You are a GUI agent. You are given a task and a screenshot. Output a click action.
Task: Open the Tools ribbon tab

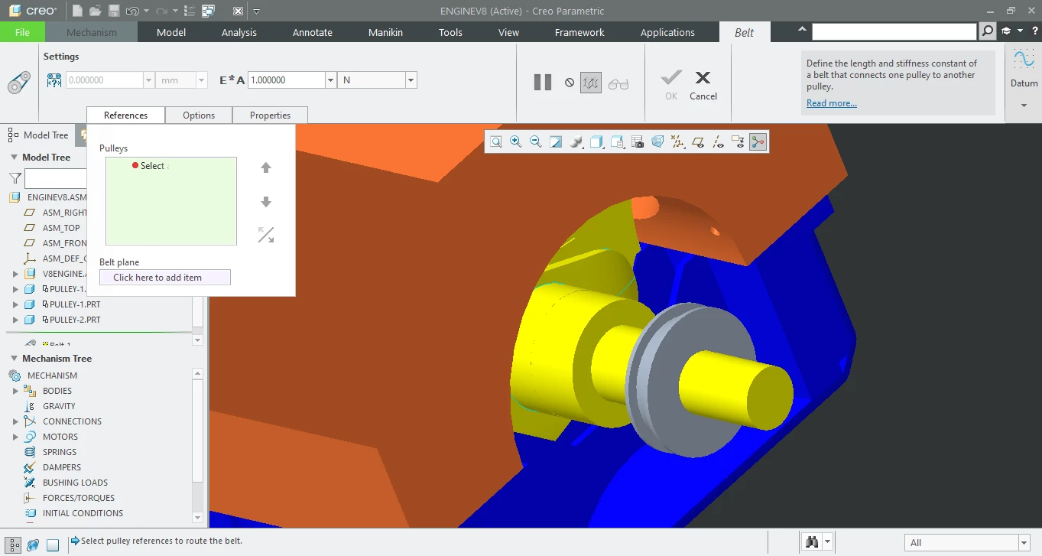(450, 32)
